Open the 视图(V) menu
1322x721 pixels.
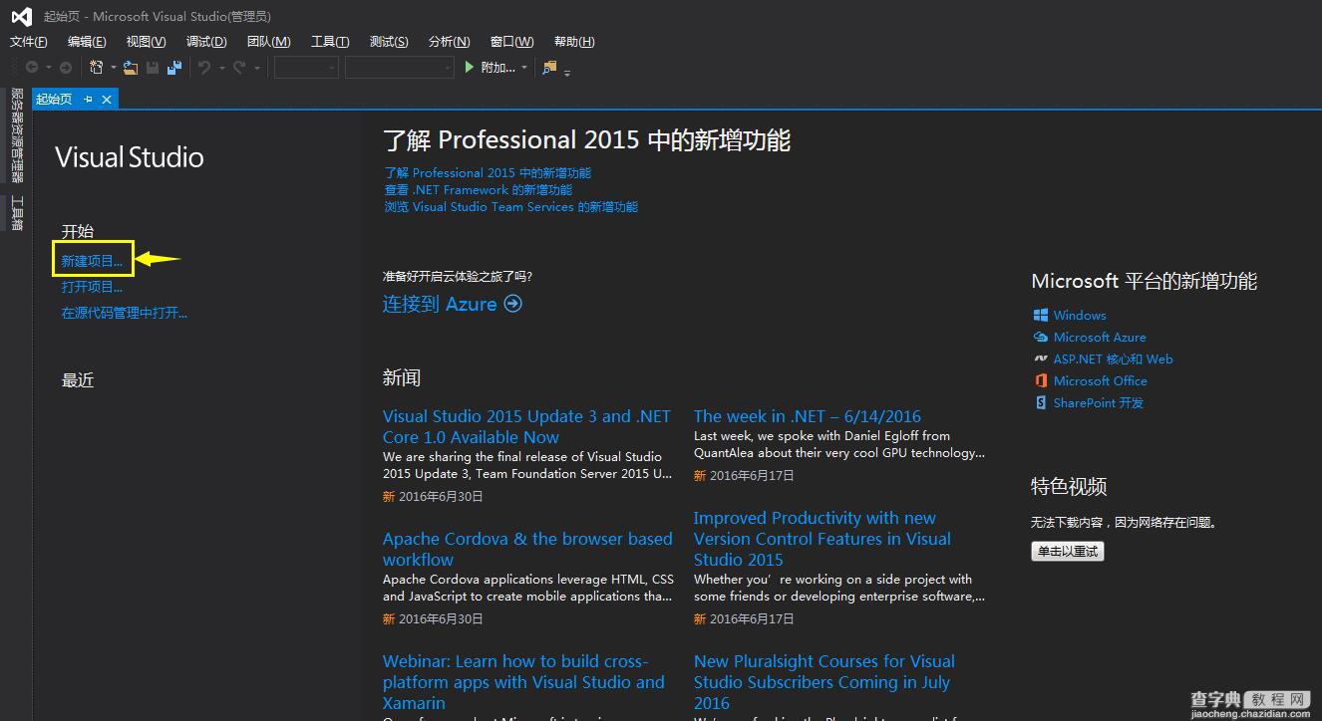pyautogui.click(x=146, y=42)
